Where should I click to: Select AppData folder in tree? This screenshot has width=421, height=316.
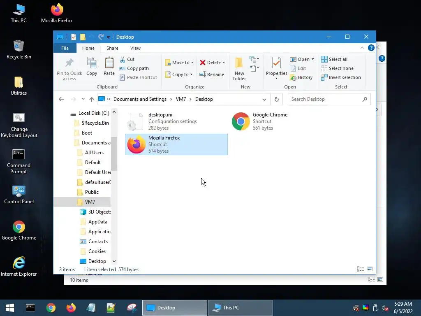(94, 222)
